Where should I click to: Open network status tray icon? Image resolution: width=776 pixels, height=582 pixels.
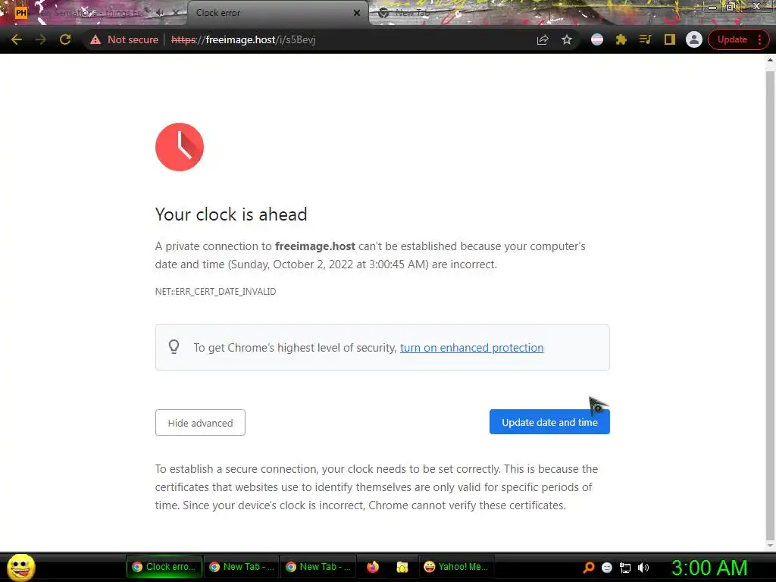[x=625, y=568]
